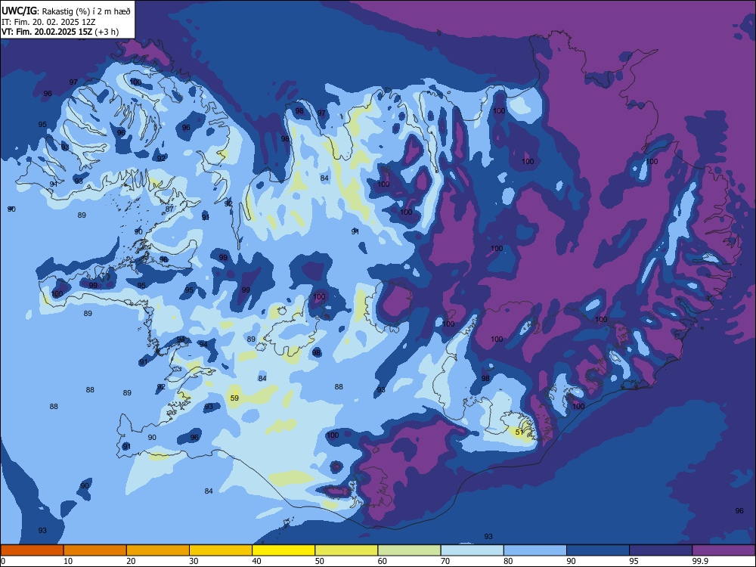Screen dimensions: 756x567
Task: Pick the 20–30 amber legend swatch
Action: tap(158, 550)
